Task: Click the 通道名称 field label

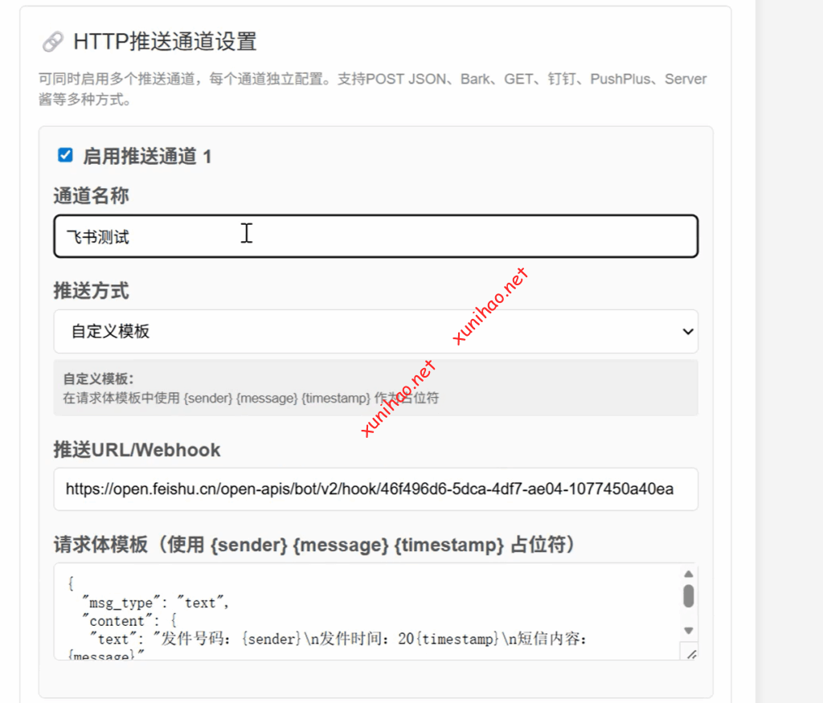Action: (x=91, y=195)
